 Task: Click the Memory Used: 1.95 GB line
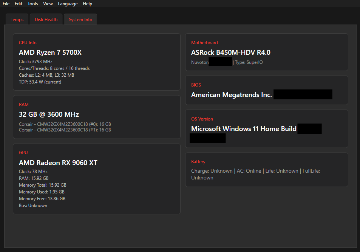click(x=42, y=192)
